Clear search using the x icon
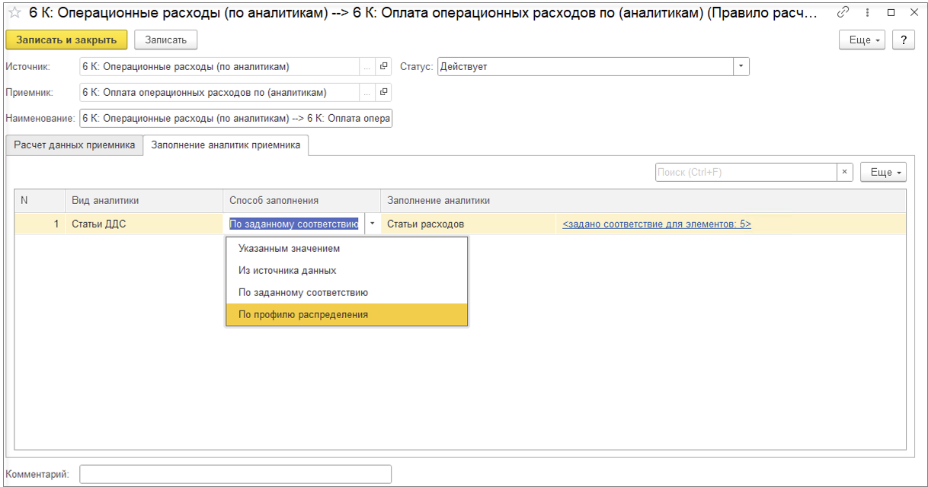928x487 pixels. coord(844,172)
